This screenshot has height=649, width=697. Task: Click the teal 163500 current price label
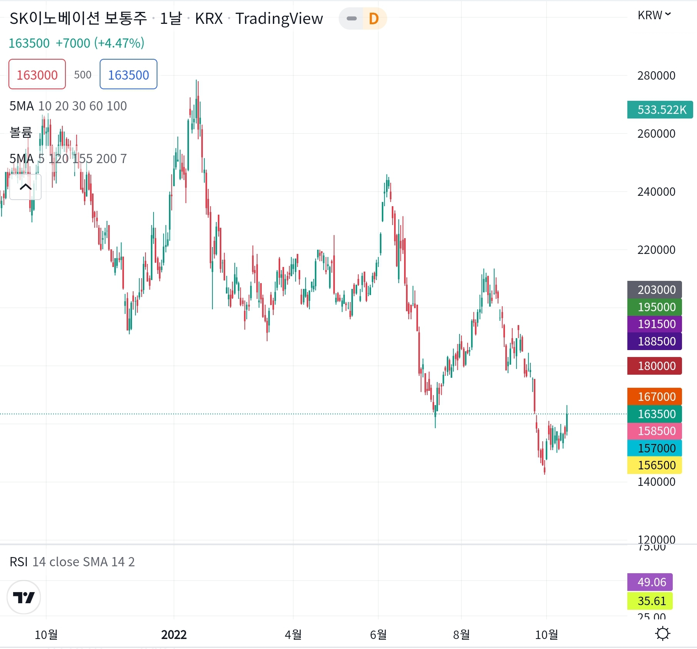(654, 414)
